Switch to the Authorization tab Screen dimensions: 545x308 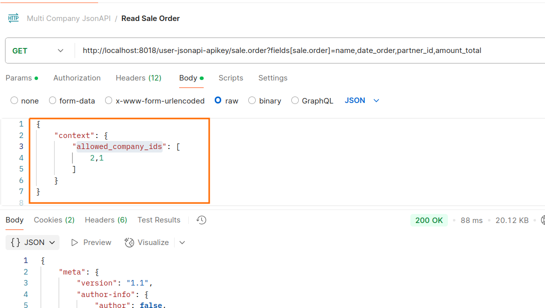[x=77, y=78]
